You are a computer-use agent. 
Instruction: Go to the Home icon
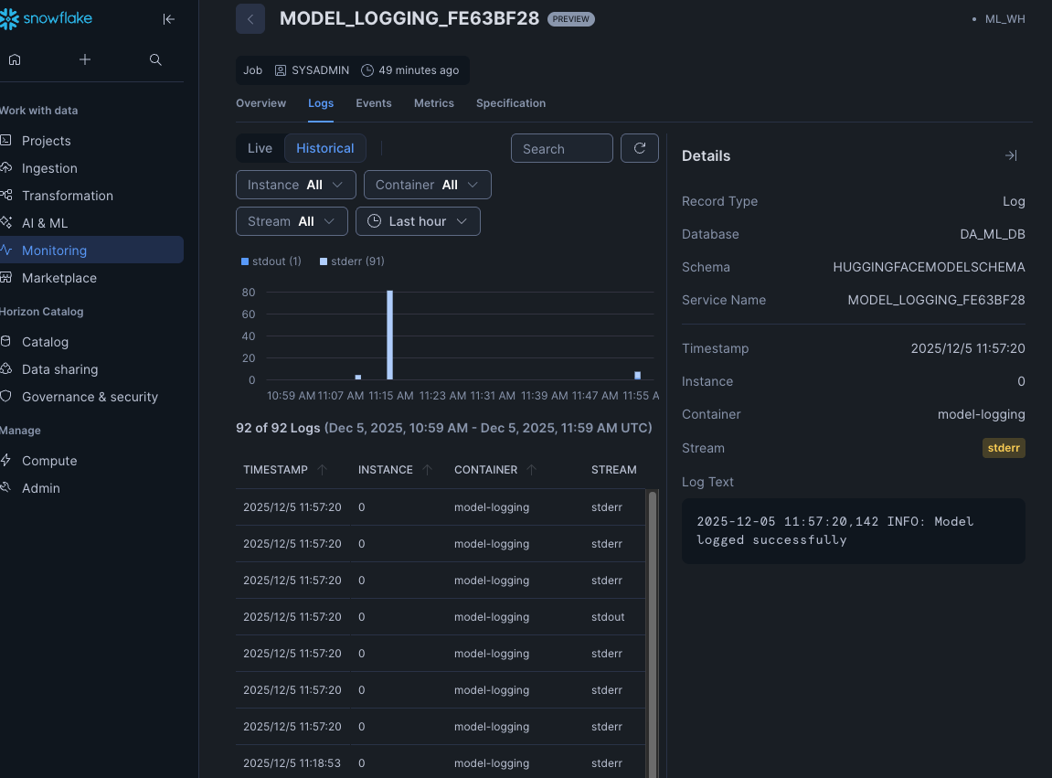pos(15,59)
